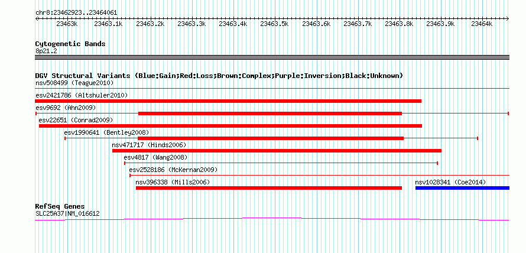Click the esv22651 (Conrad2009) label
The width and height of the screenshot is (526, 253).
(x=76, y=120)
